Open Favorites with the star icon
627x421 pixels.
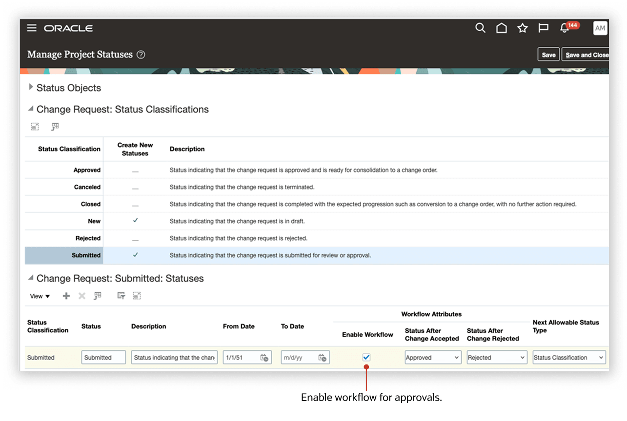522,28
